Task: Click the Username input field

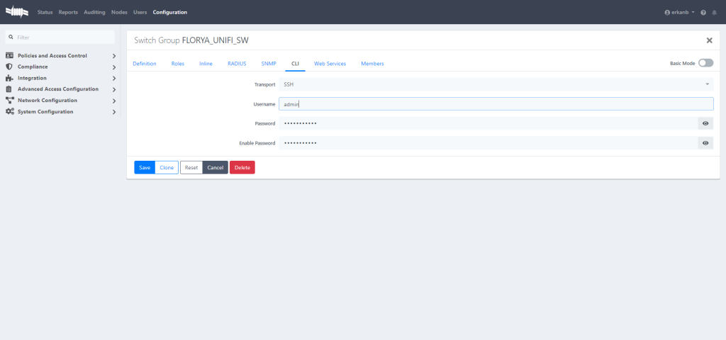Action: click(x=496, y=104)
